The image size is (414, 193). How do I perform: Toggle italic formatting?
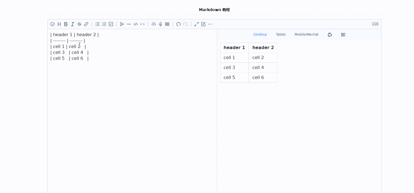pyautogui.click(x=73, y=24)
